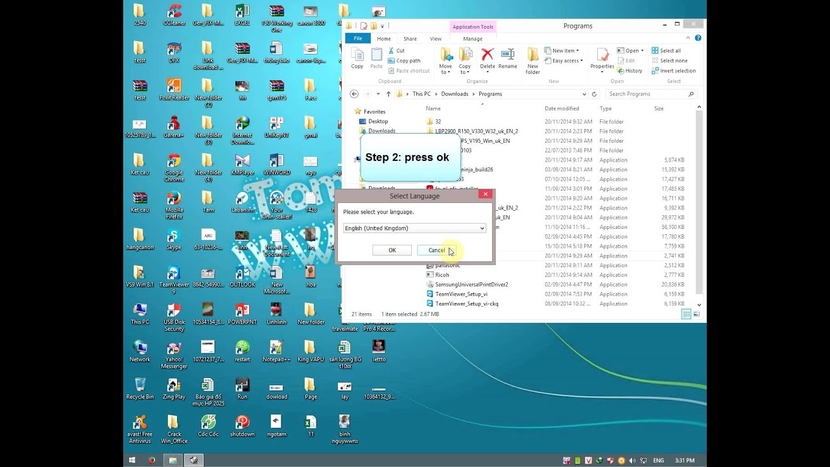The height and width of the screenshot is (467, 830).
Task: Click Cancel in Select Language dialog
Action: [436, 250]
